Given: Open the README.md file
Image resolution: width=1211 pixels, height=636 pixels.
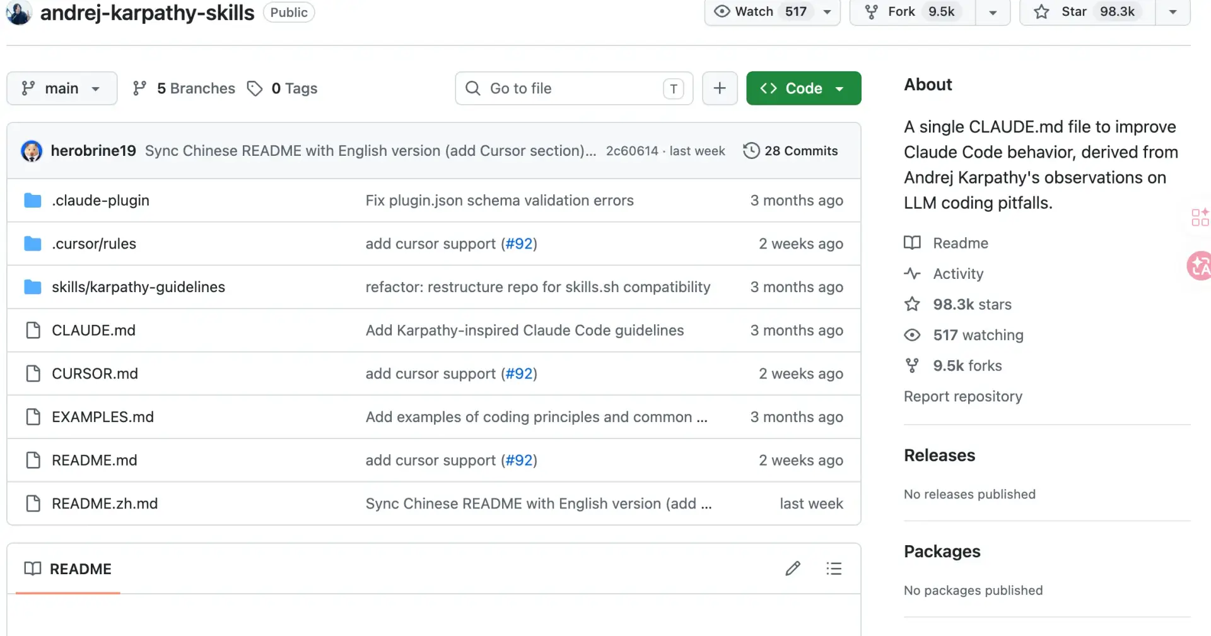Looking at the screenshot, I should pyautogui.click(x=94, y=461).
